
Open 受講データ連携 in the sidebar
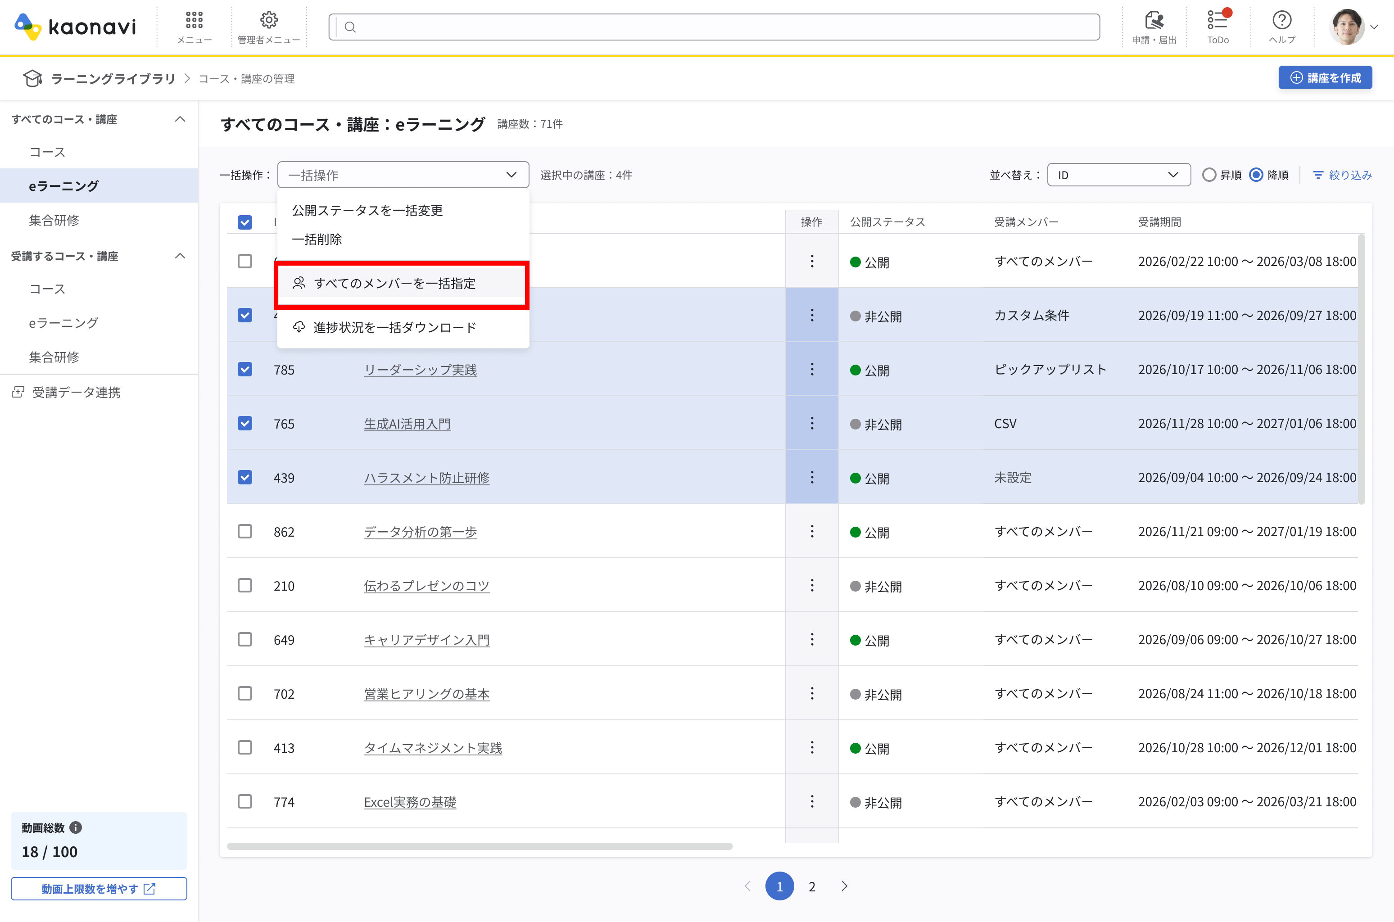pos(66,392)
